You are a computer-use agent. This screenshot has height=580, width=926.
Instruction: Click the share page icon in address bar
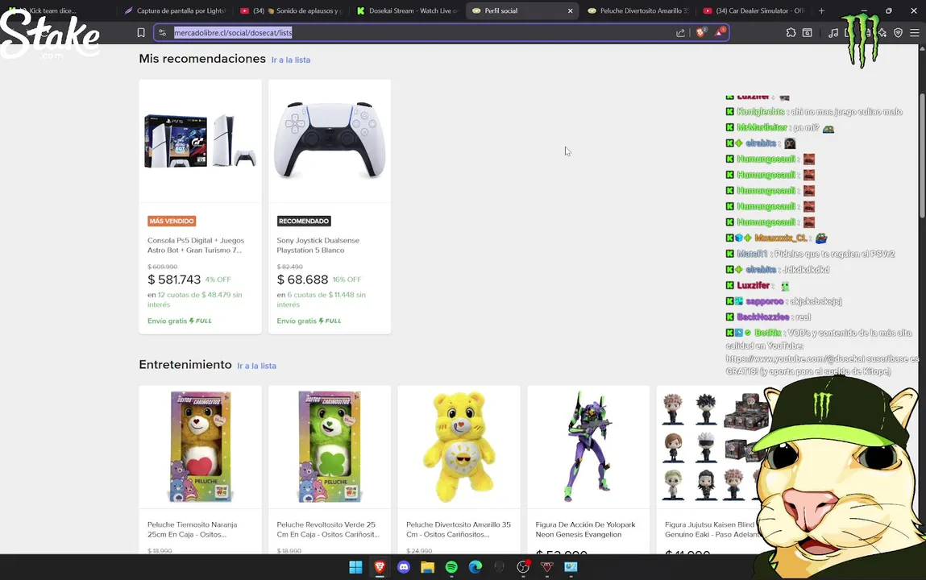pos(680,33)
